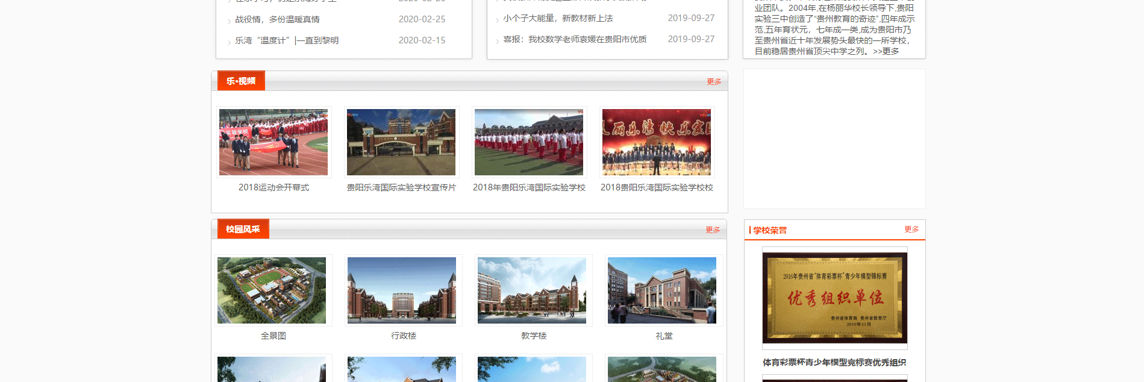Open the 2018年贵阳乐湾国际实验学校 sports field video thumbnail
The height and width of the screenshot is (382, 1144).
(x=529, y=142)
